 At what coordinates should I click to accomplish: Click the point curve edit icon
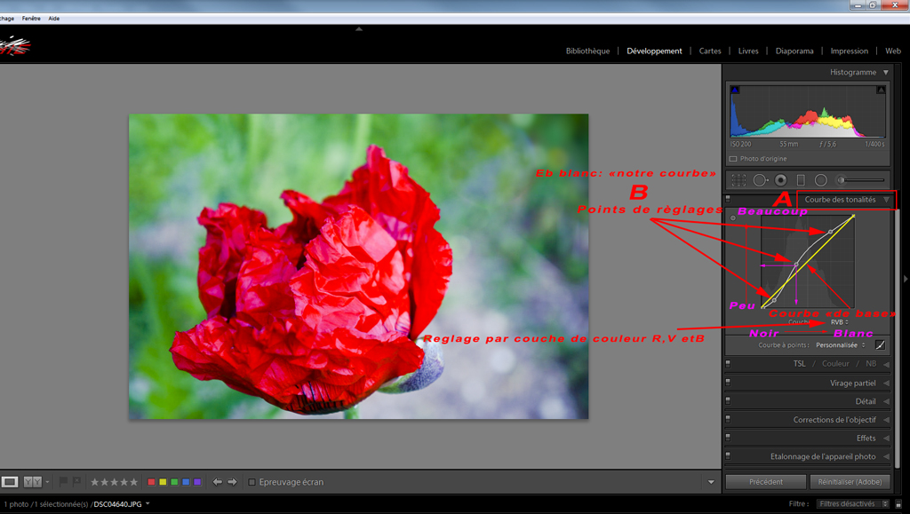point(881,344)
